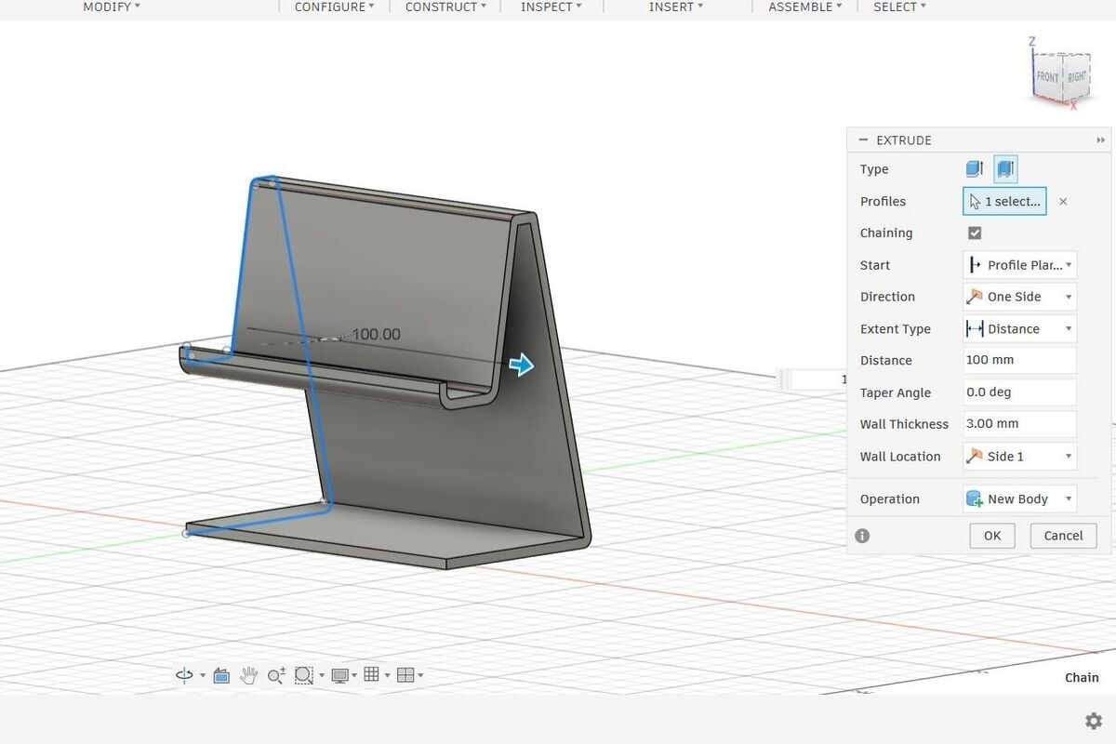Viewport: 1116px width, 744px height.
Task: Click the FRONT face of ViewCube
Action: 1048,76
